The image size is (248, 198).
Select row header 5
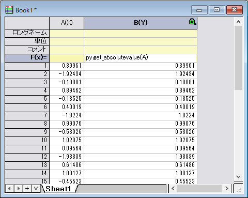(x=27, y=99)
